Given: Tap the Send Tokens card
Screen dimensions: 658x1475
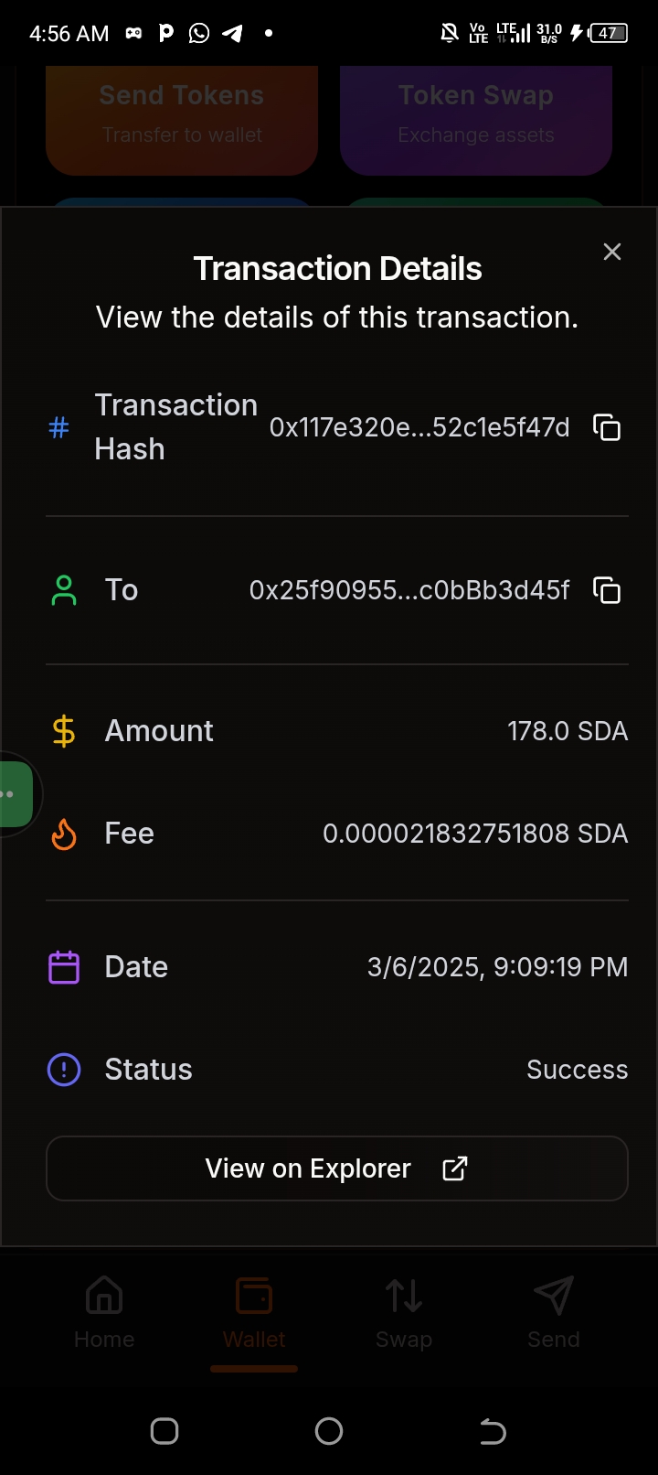Looking at the screenshot, I should pos(182,116).
